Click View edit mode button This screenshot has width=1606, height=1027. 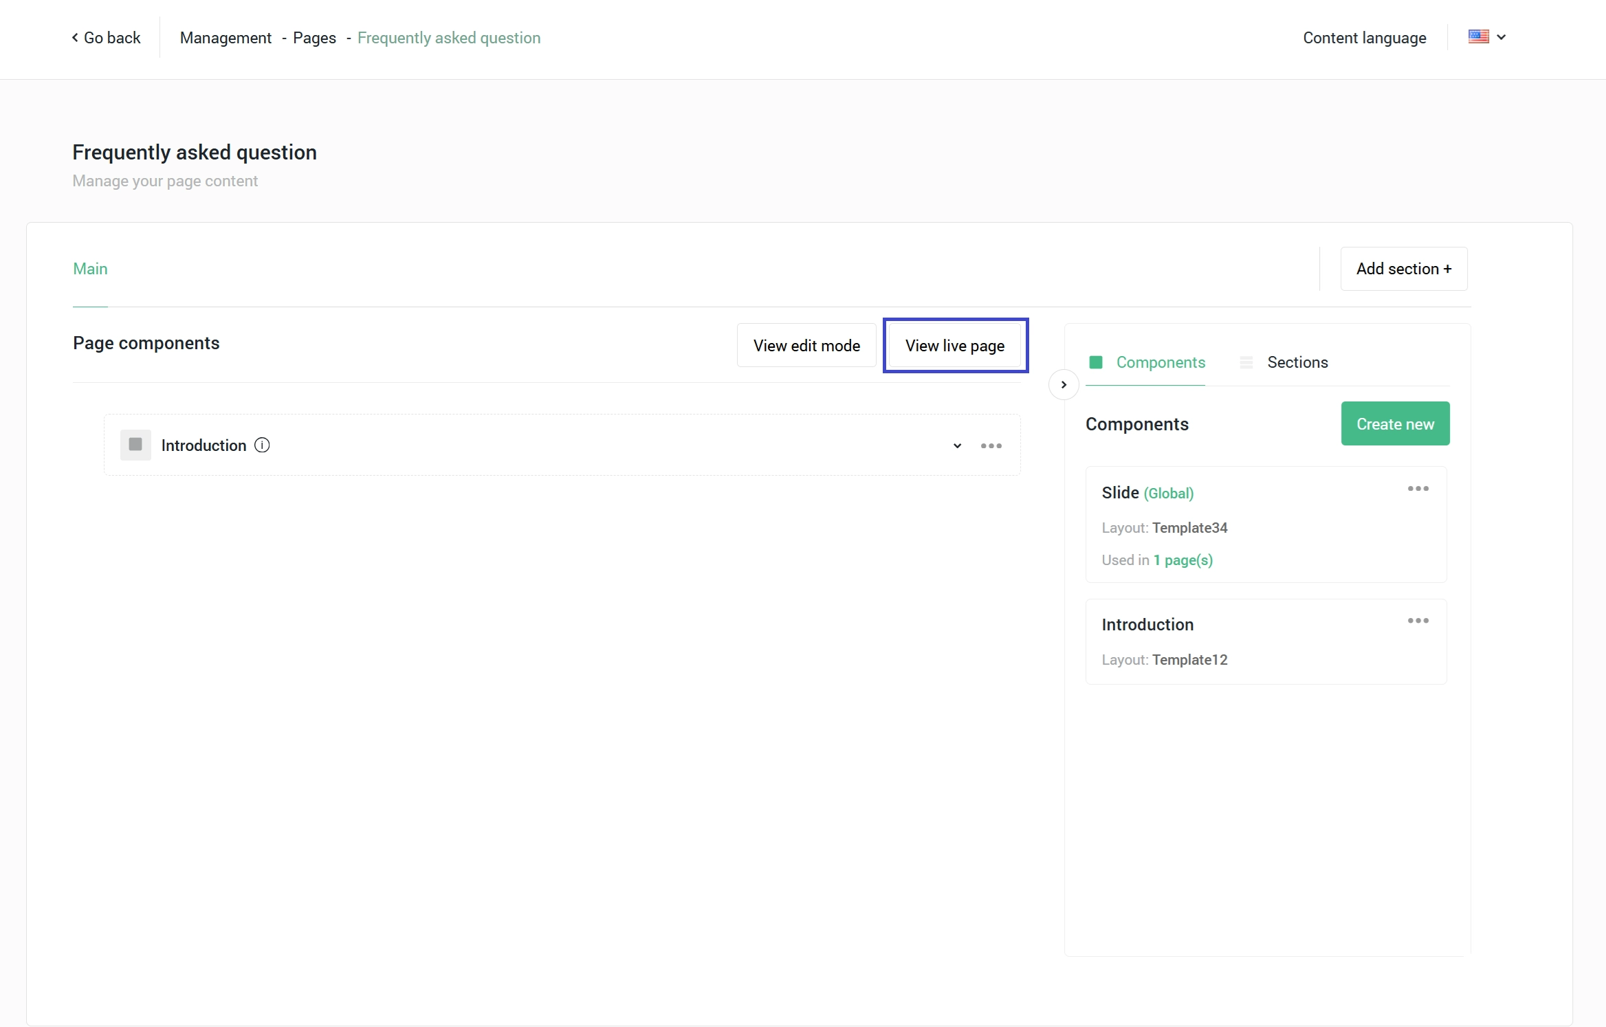coord(806,346)
